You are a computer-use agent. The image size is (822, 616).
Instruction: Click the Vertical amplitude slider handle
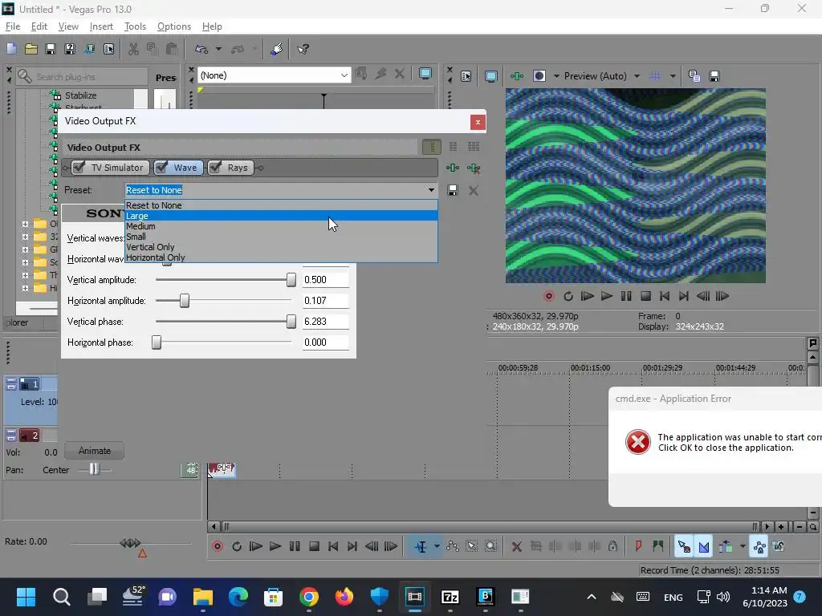291,280
